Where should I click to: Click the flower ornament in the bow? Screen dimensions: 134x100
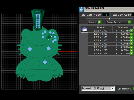49,37
